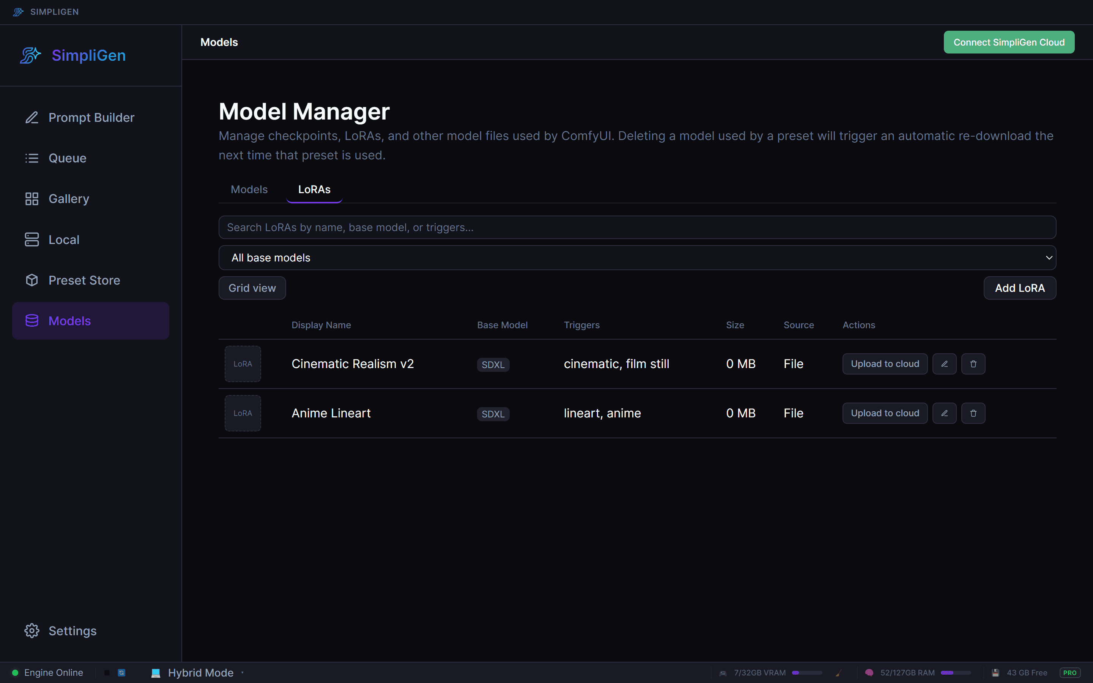Screen dimensions: 1093x683
Task: Click the floppy disk storage icon
Action: click(995, 673)
